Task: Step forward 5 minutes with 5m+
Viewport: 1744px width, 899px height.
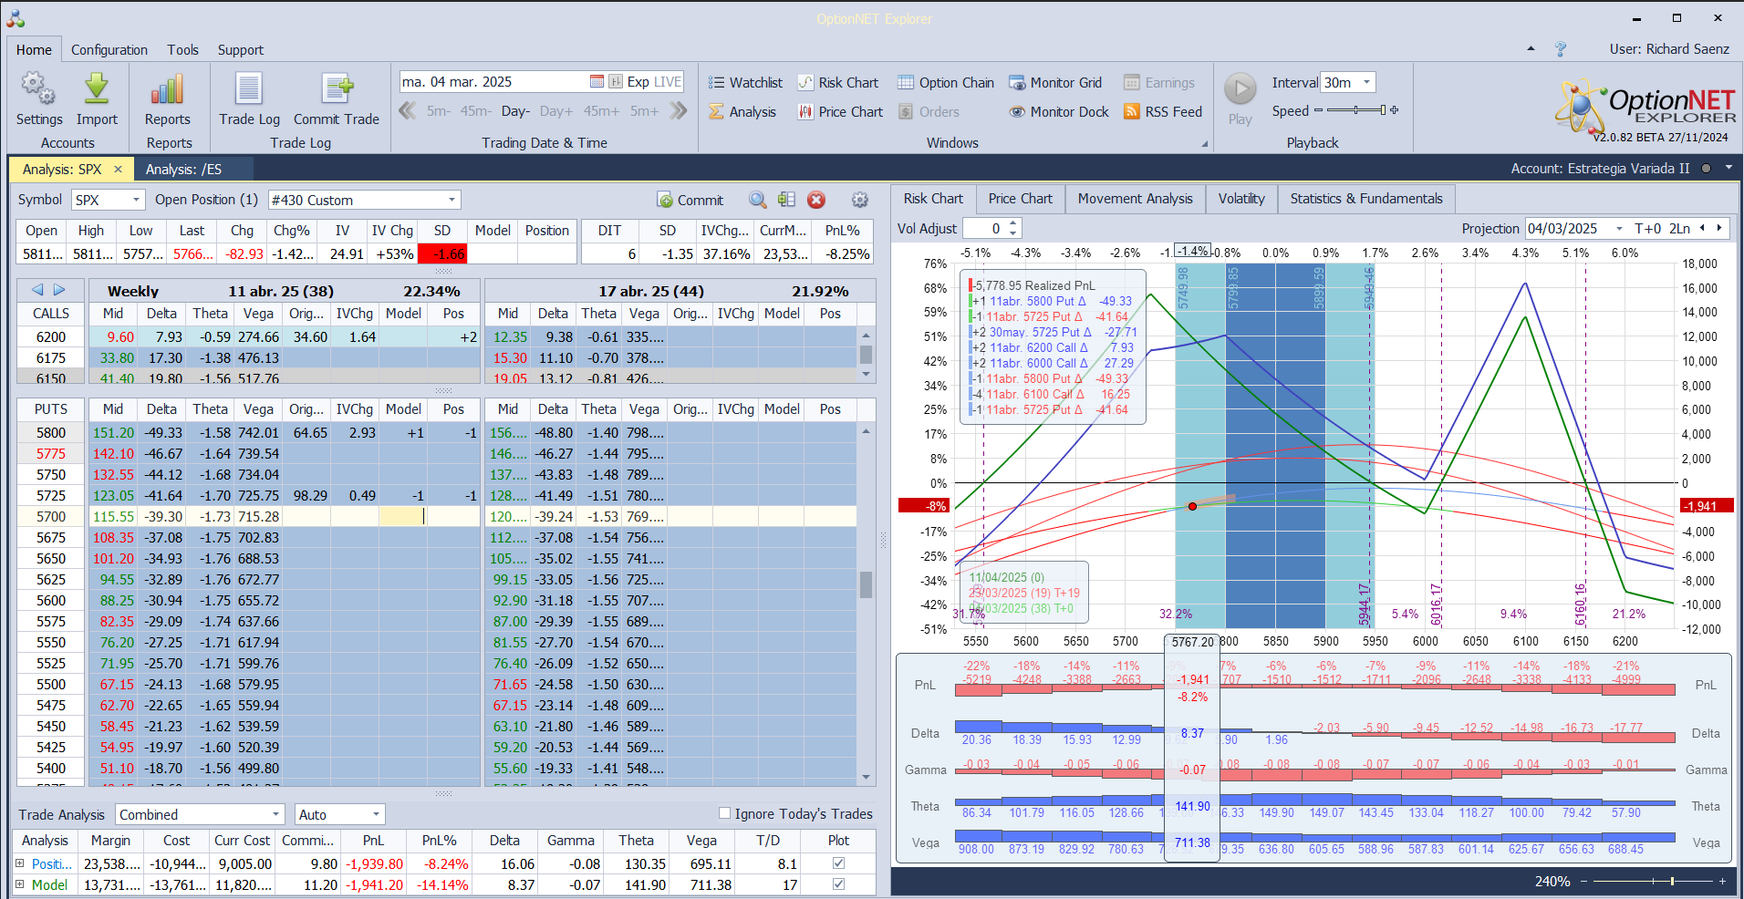Action: tap(644, 111)
